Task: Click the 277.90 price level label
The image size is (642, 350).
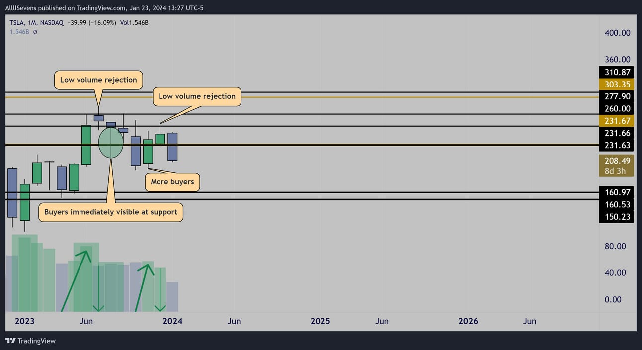Action: pyautogui.click(x=616, y=96)
